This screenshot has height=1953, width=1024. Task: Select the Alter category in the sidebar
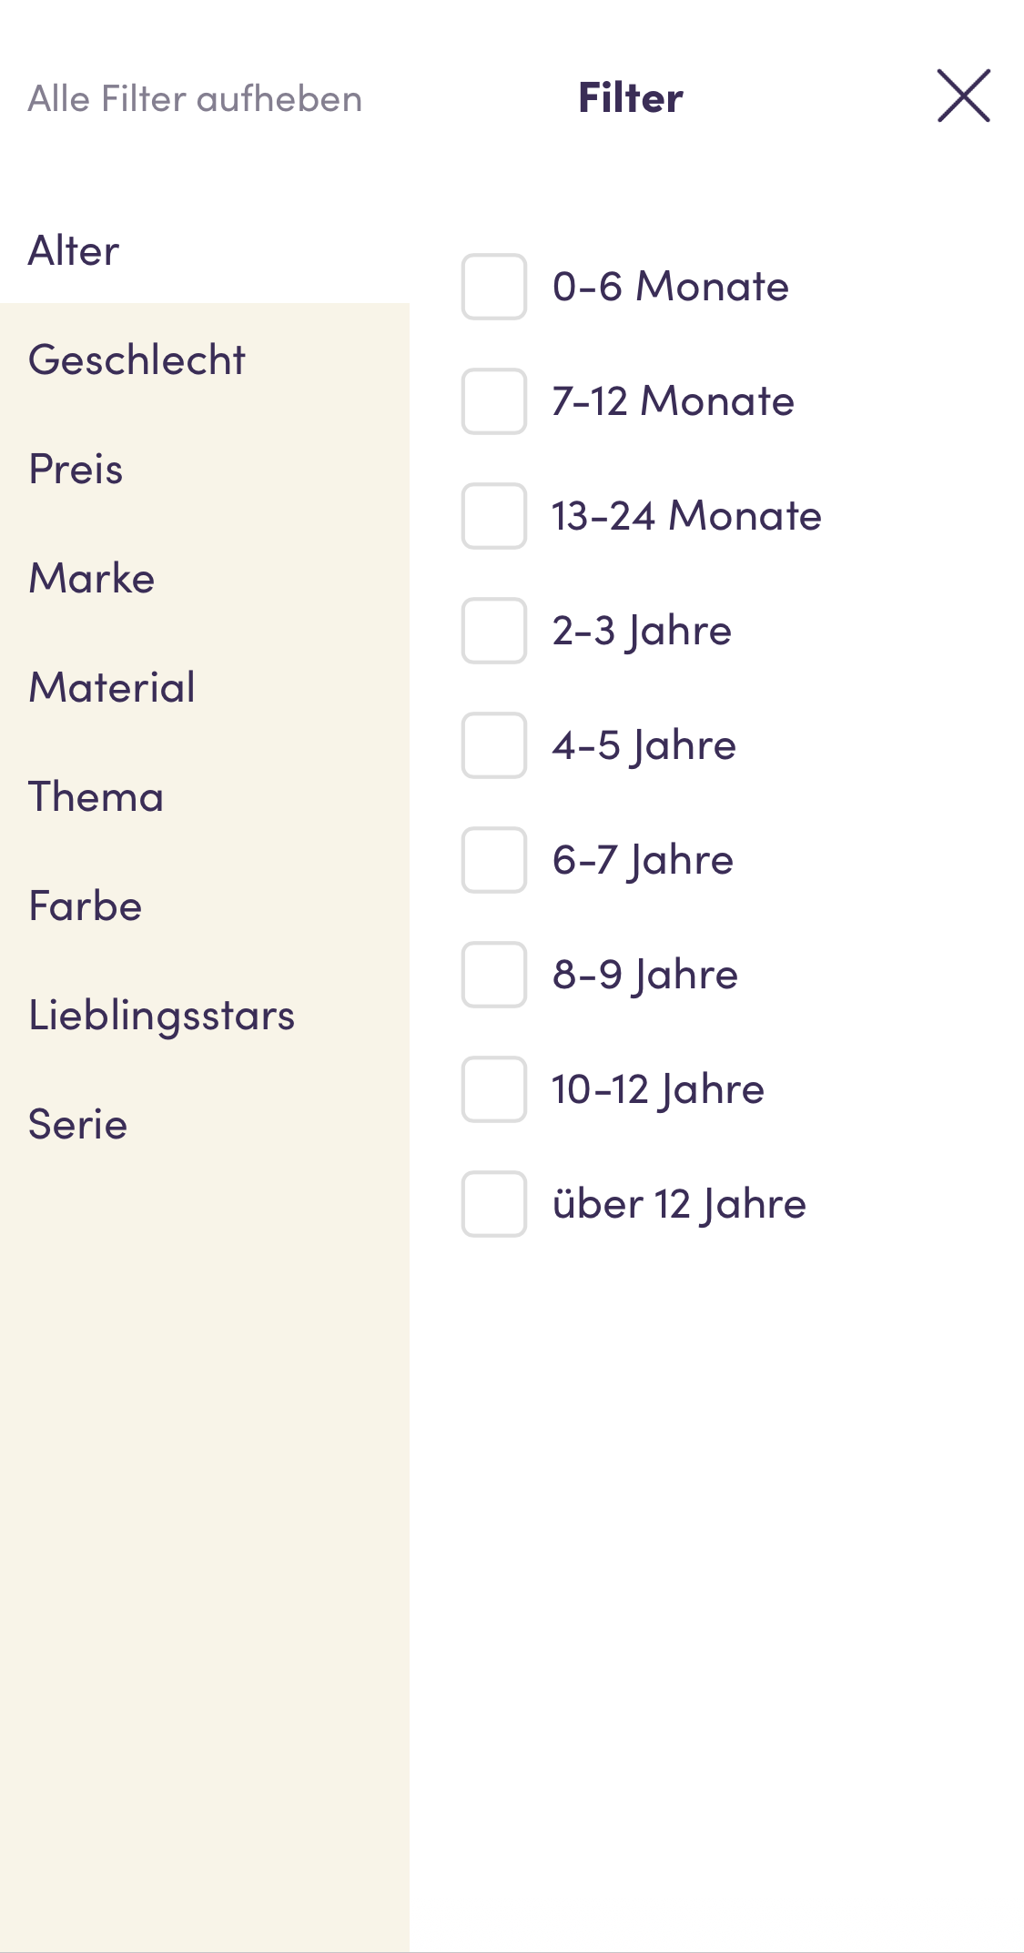[73, 250]
